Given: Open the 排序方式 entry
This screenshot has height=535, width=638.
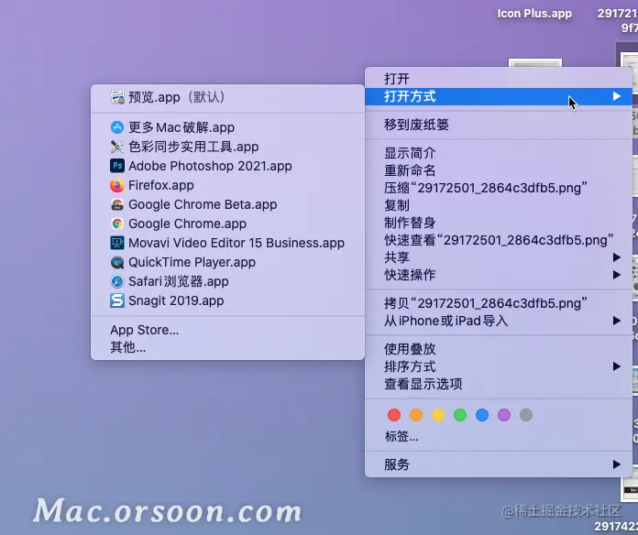Looking at the screenshot, I should 499,366.
